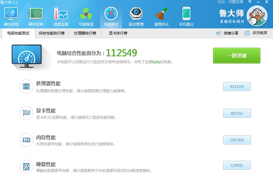Click the 内存性能 heading
273x181 pixels.
[x=46, y=138]
